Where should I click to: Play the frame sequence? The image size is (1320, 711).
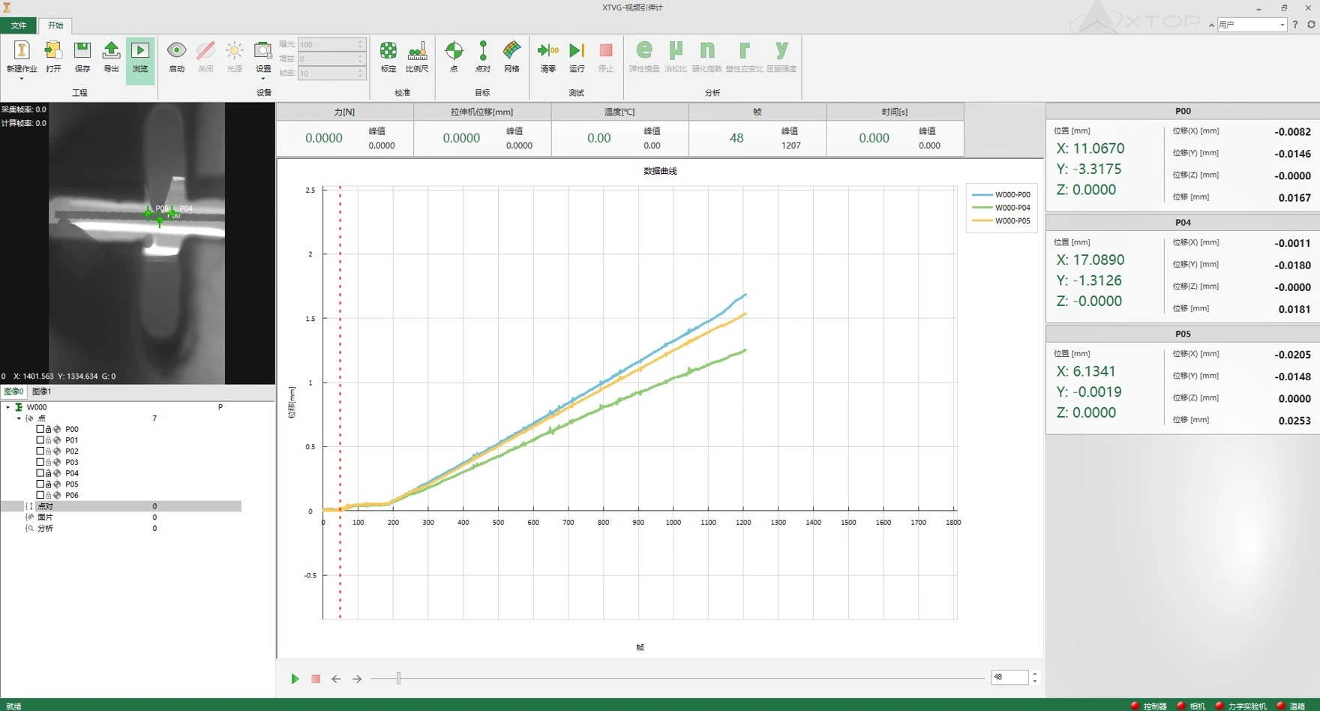[295, 679]
